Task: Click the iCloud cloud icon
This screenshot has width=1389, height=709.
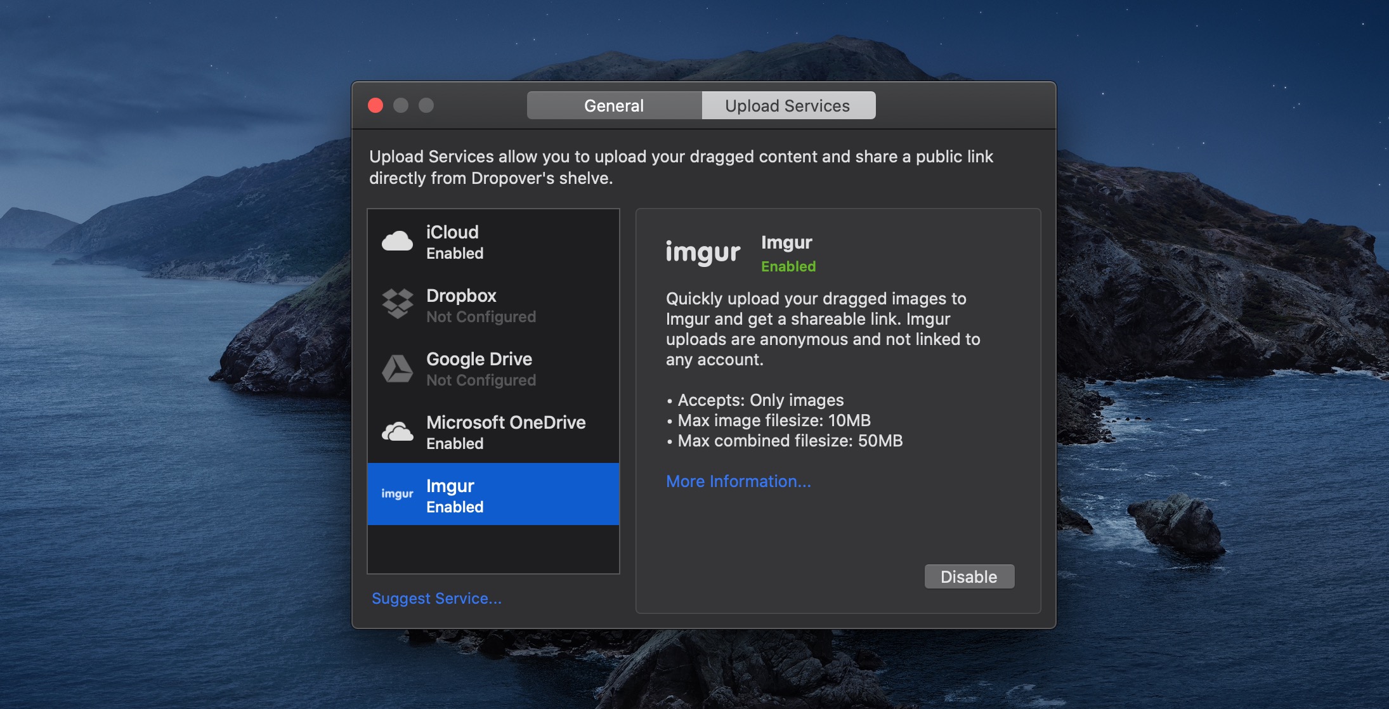Action: coord(397,242)
